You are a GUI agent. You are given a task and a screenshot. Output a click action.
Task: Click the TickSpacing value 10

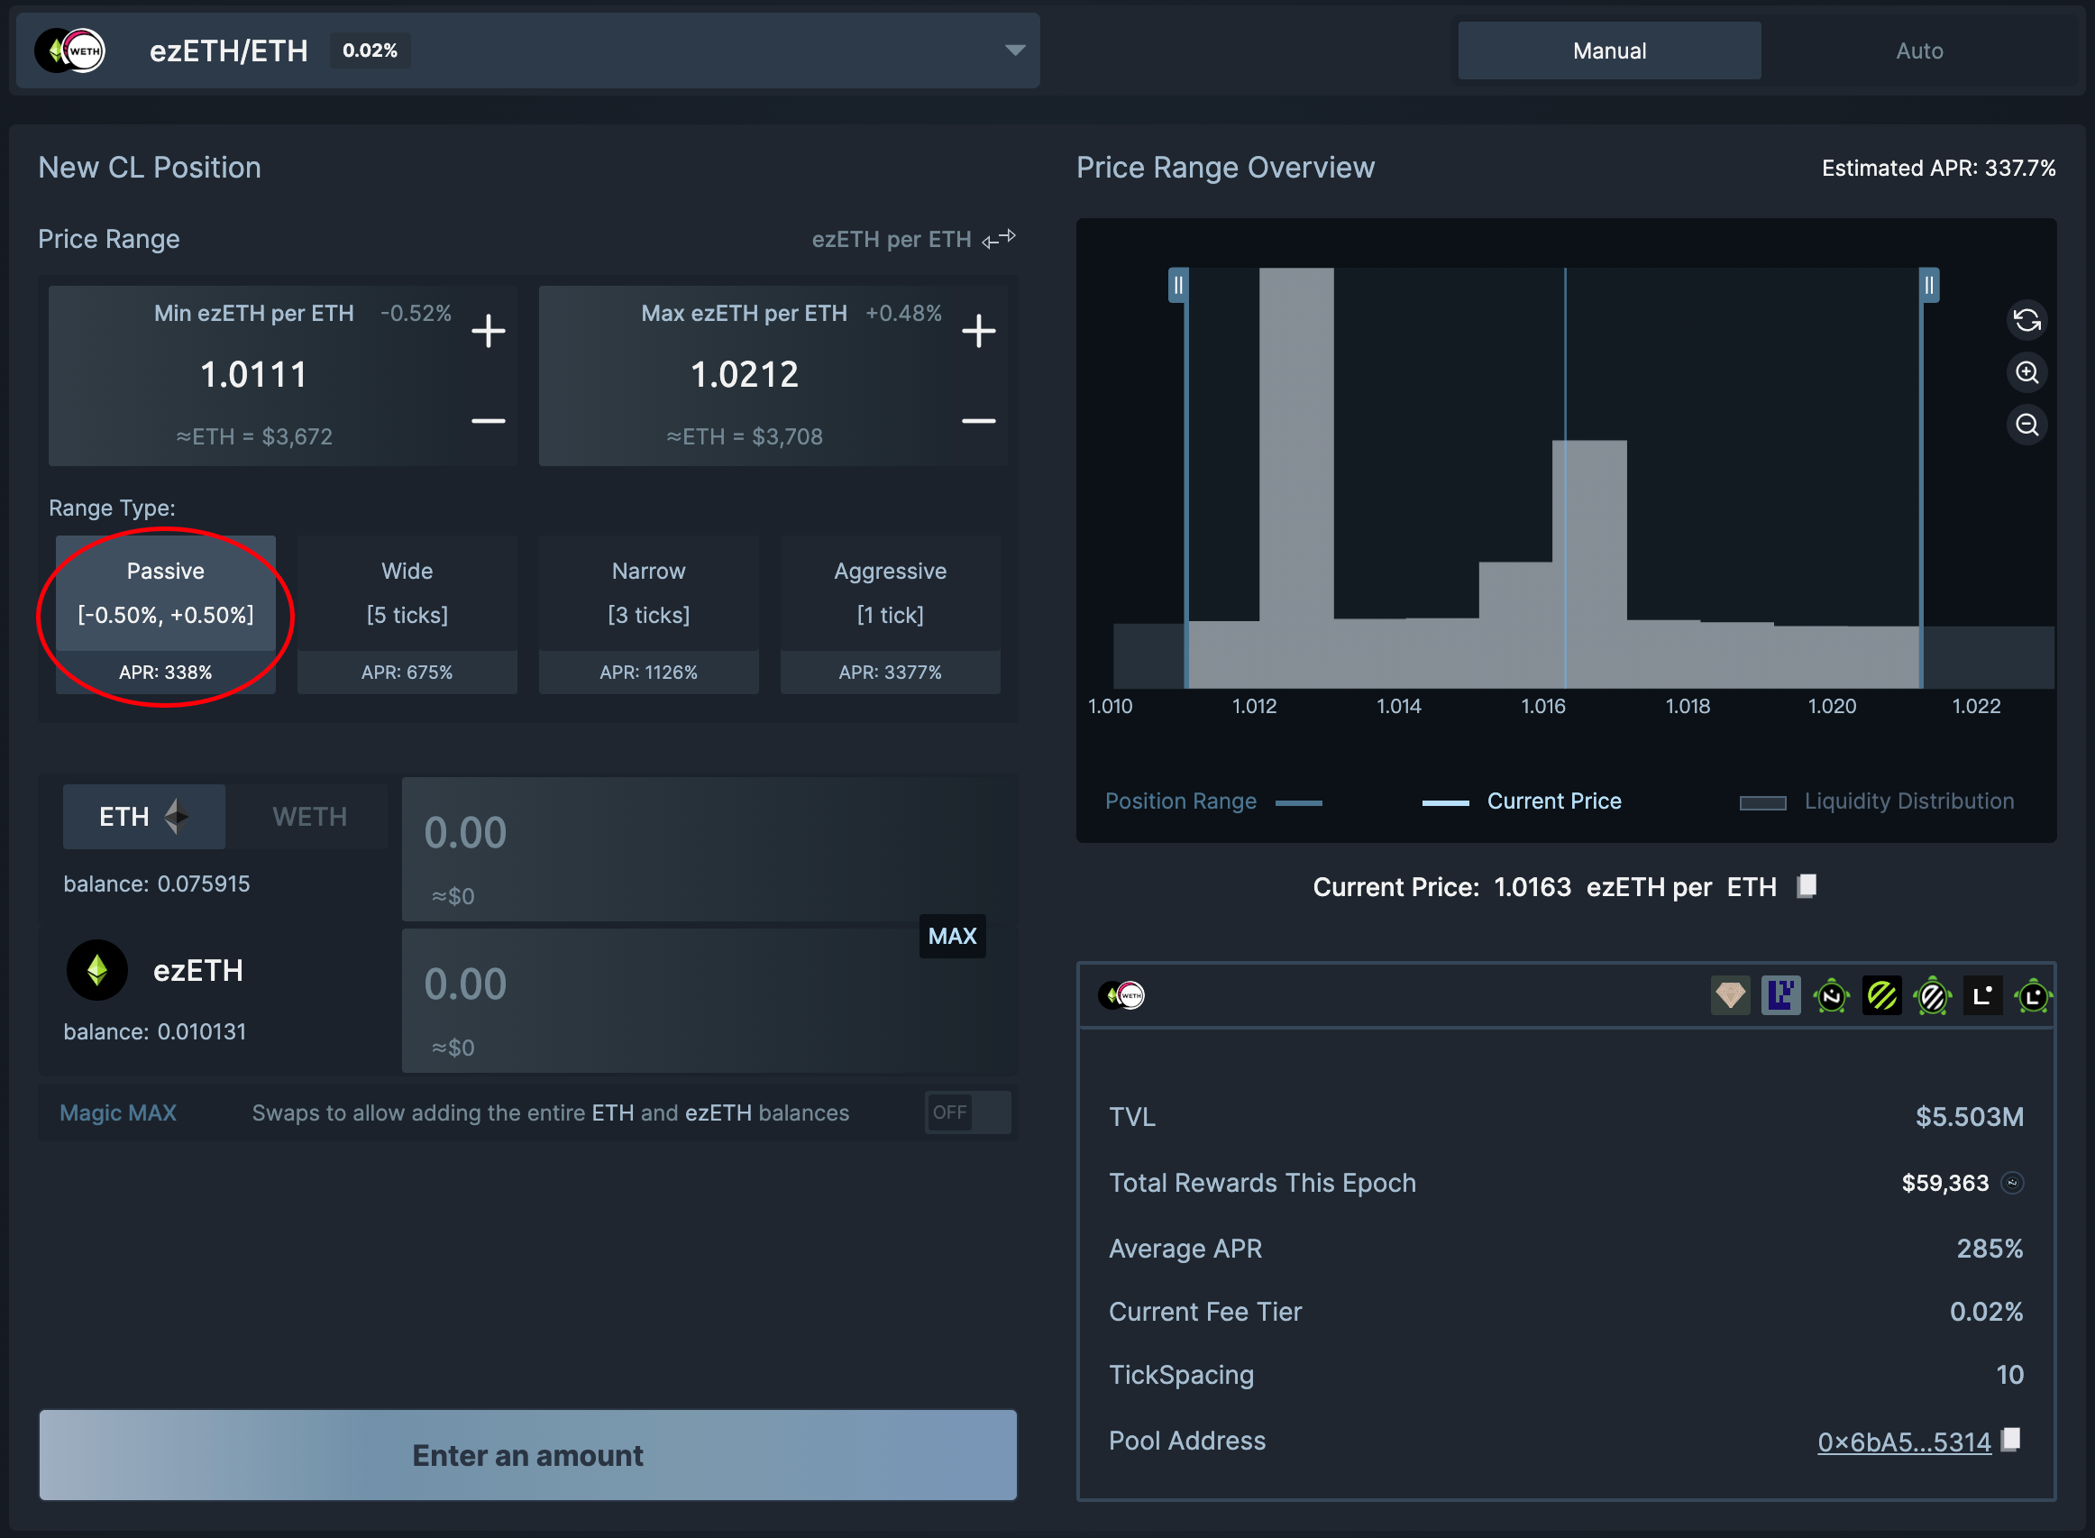point(2009,1375)
